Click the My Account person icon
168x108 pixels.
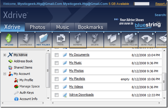point(11,74)
